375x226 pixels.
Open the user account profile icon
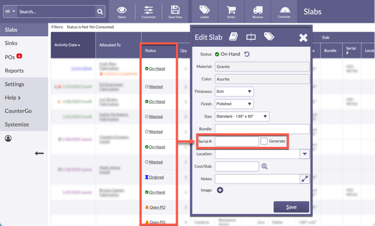8,138
